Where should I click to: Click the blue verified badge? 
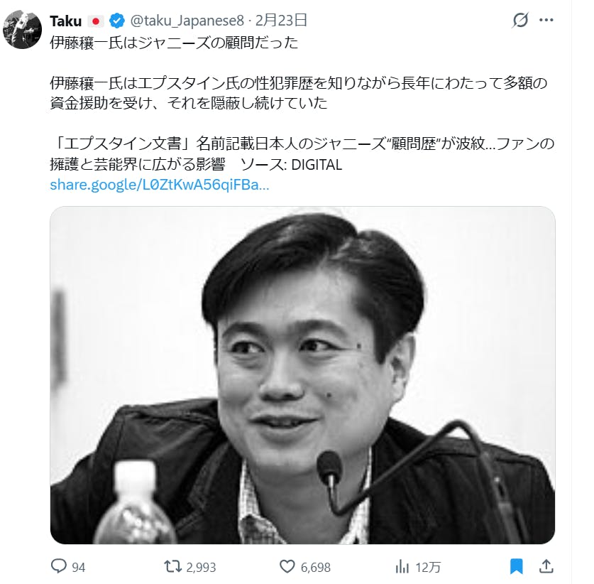point(117,21)
